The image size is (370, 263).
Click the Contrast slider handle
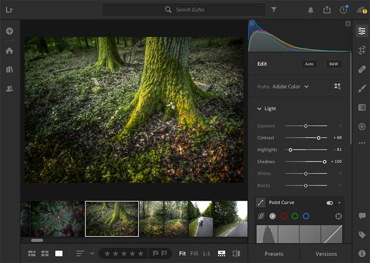click(319, 138)
